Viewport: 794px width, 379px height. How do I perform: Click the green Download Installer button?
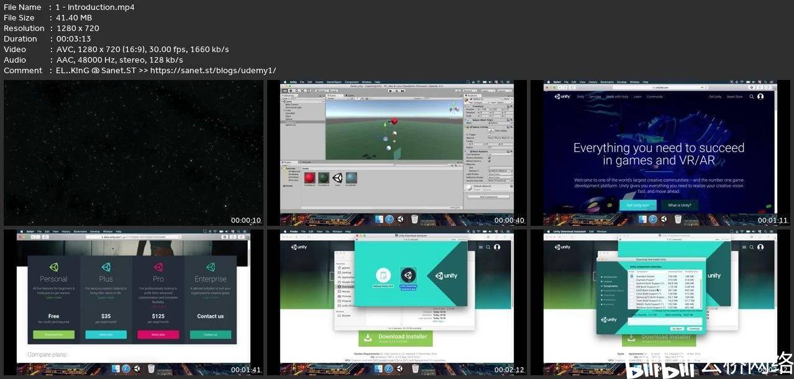pos(396,337)
